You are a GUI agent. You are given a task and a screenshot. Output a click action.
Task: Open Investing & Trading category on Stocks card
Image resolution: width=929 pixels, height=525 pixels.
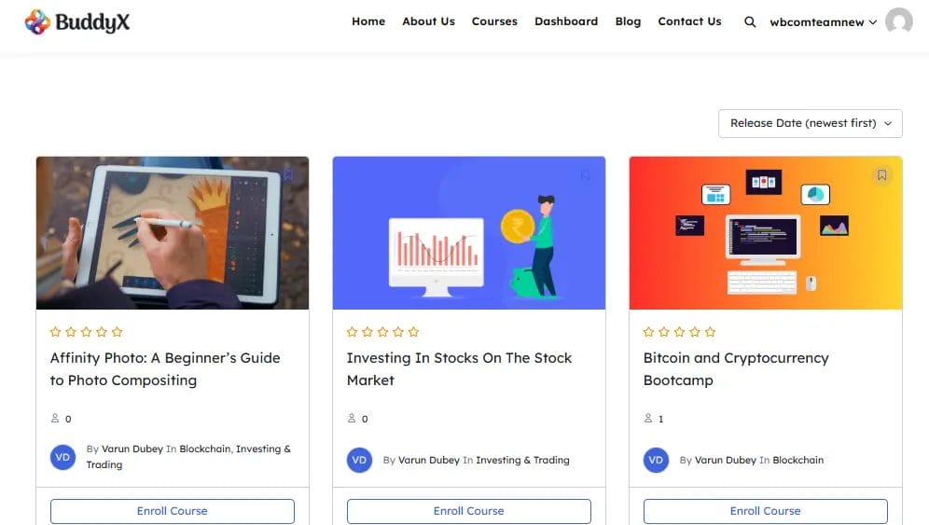coord(522,460)
